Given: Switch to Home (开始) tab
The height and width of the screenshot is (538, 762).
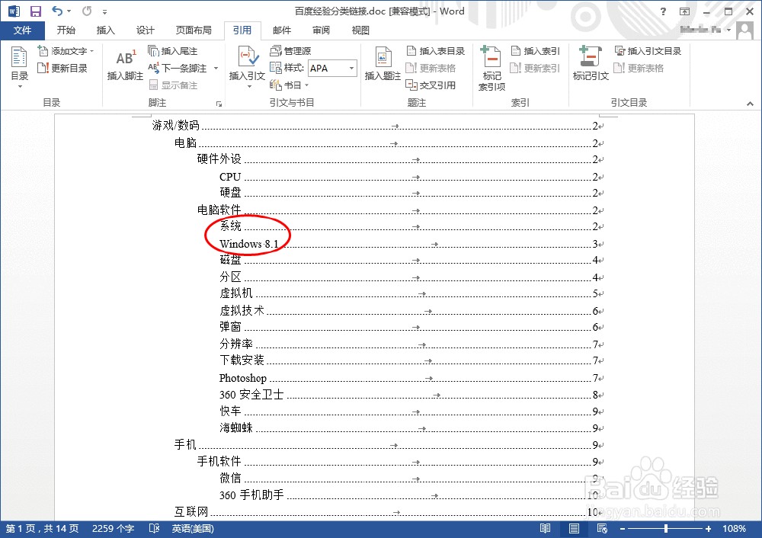Looking at the screenshot, I should click(66, 30).
